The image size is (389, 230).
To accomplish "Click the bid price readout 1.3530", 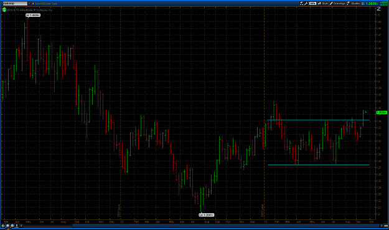I will (x=370, y=4).
